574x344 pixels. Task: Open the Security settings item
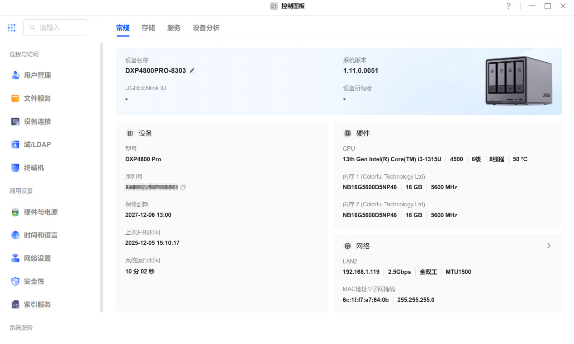tap(34, 281)
